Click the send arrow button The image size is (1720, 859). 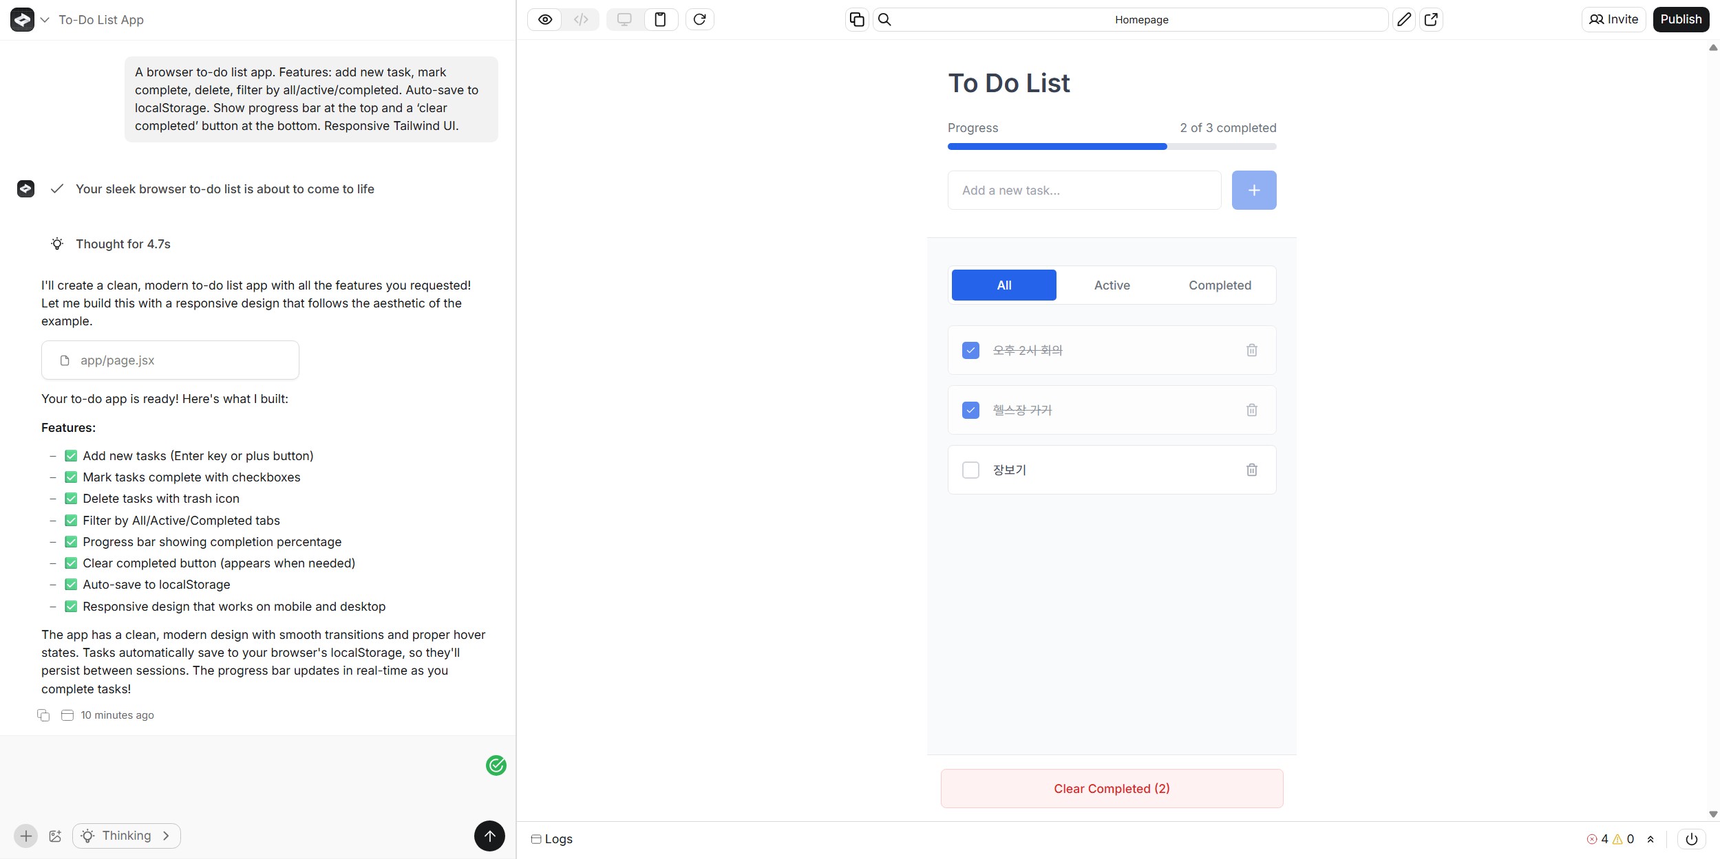tap(489, 836)
